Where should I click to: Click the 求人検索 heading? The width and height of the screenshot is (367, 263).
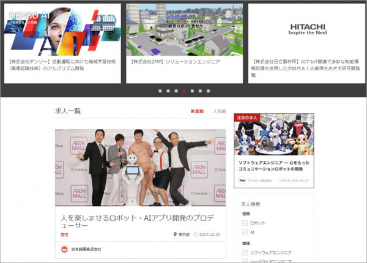(x=250, y=204)
